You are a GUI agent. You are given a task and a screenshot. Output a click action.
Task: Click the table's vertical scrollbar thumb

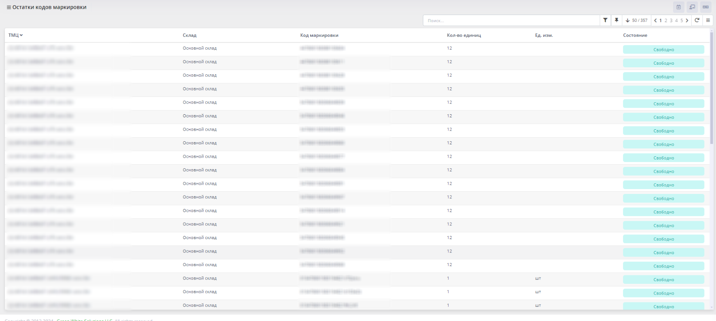tap(712, 87)
